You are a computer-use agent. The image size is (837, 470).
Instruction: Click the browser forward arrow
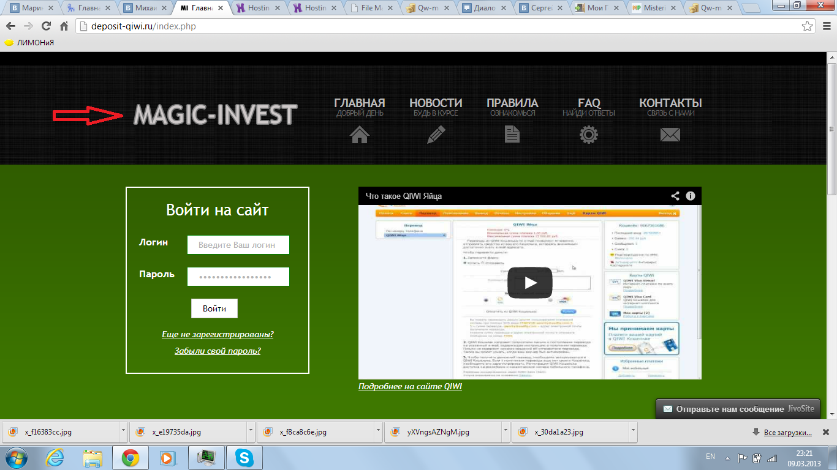pos(28,26)
